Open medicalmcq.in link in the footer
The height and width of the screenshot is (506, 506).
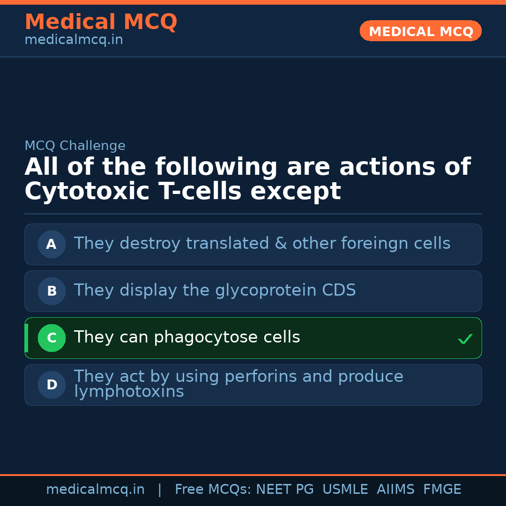[x=95, y=490]
